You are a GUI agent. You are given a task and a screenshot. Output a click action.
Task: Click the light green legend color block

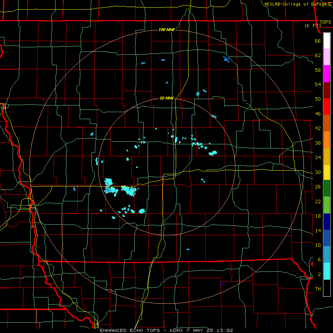pos(327,205)
